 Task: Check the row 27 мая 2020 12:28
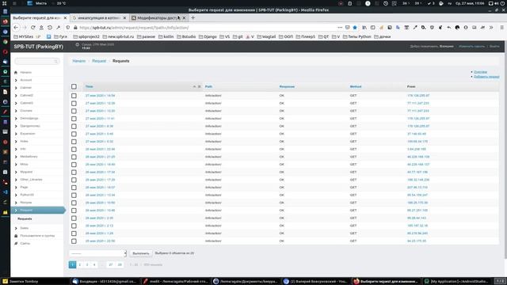74,104
